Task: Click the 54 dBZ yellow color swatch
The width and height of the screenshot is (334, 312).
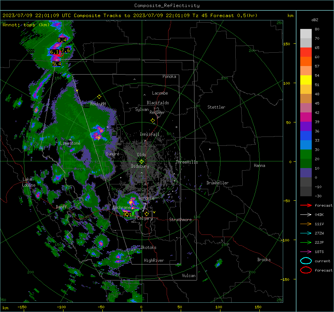Action: pos(306,80)
